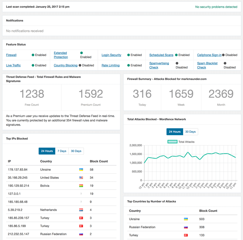Open the Extended Protection link
Viewport: 243px width, 240px height.
(x=61, y=55)
